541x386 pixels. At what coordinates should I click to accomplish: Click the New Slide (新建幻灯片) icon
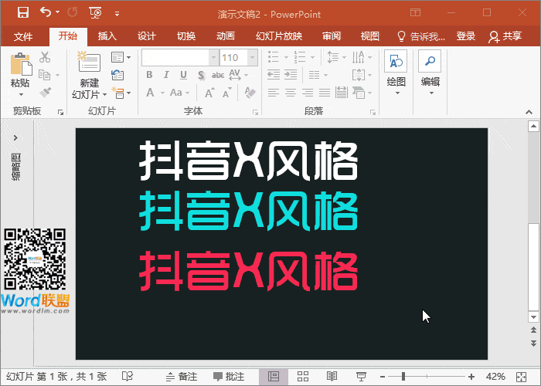[89, 64]
